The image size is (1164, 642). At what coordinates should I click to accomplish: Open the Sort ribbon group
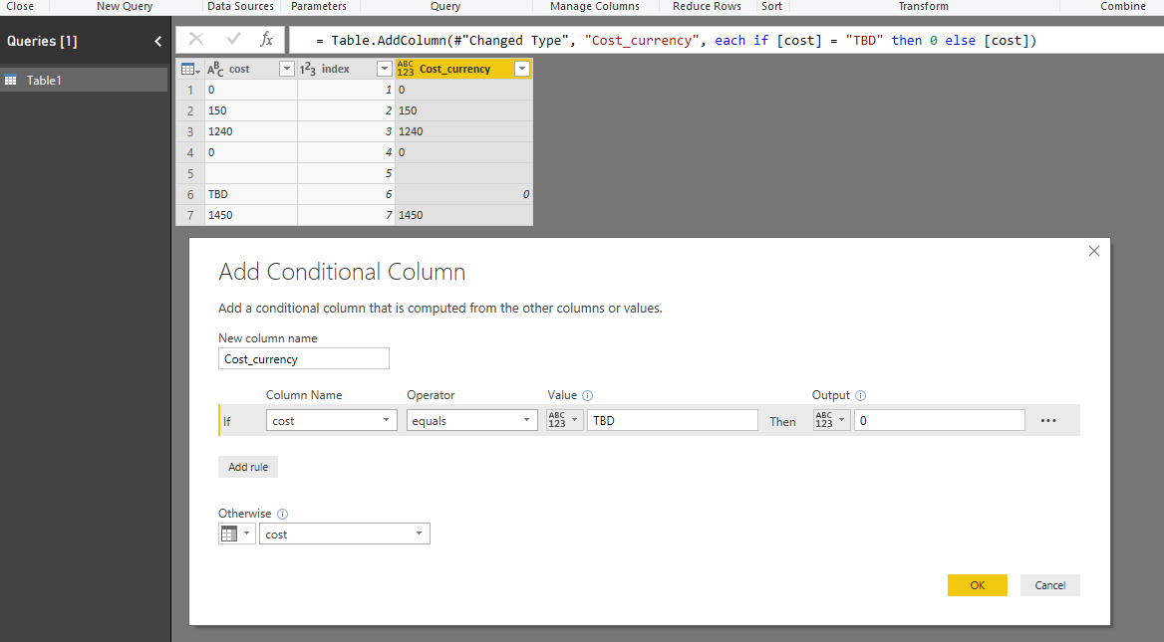coord(772,6)
